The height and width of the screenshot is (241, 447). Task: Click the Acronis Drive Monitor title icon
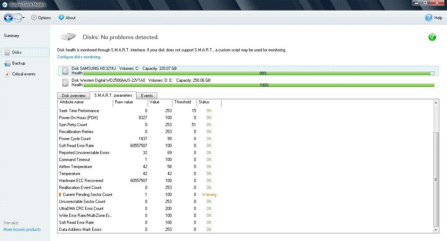(x=5, y=5)
